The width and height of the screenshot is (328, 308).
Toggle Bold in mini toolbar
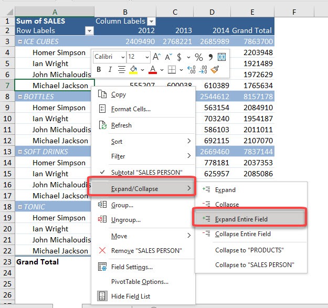tap(99, 69)
